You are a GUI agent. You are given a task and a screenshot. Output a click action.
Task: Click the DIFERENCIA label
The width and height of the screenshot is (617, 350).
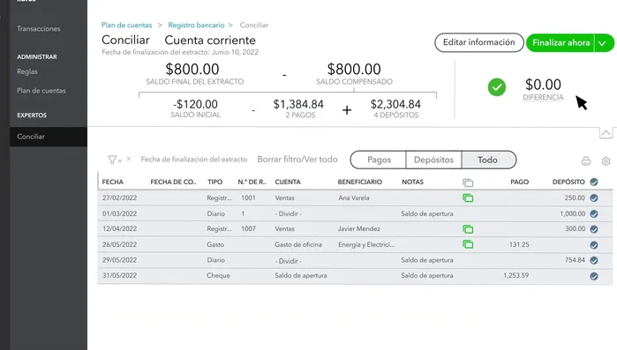click(543, 98)
